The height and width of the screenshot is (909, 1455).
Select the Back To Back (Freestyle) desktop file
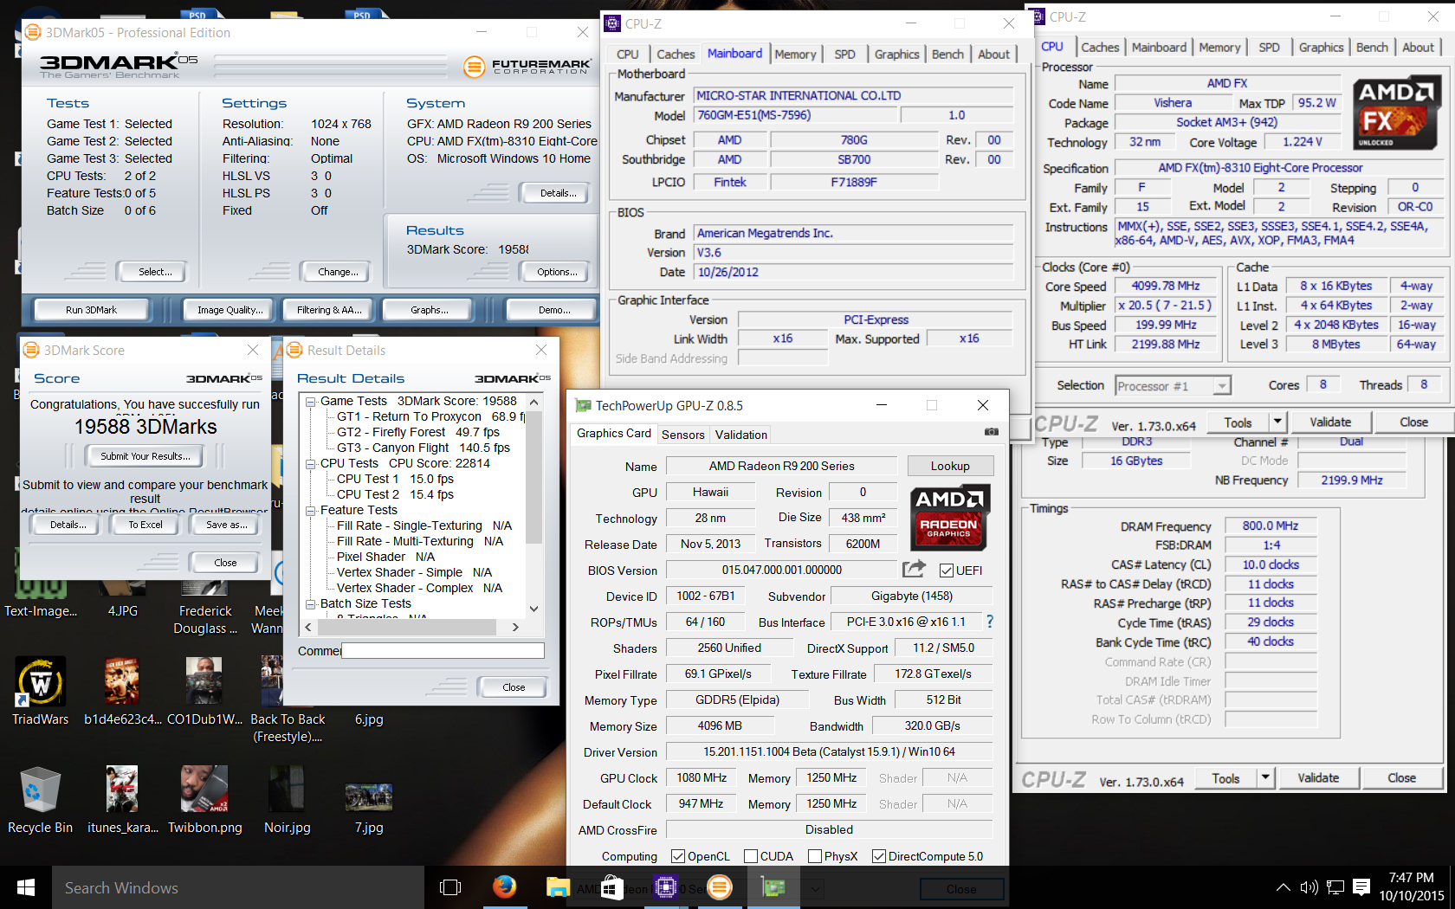coord(288,699)
